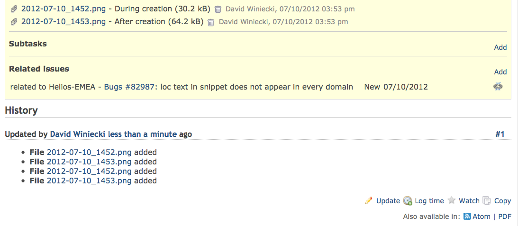The height and width of the screenshot is (226, 518).
Task: Click paperclip icon beside 2012-07-10_1452.png
Action: point(14,9)
